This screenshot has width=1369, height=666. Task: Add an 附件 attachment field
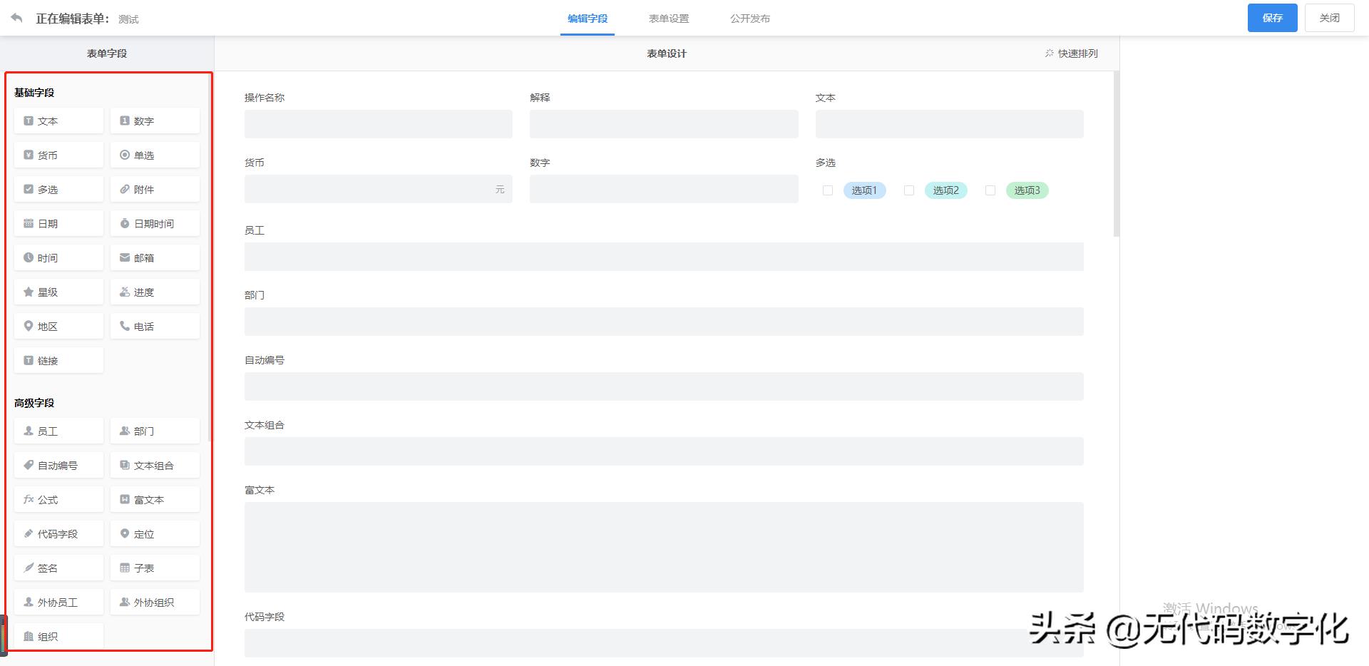tap(155, 190)
